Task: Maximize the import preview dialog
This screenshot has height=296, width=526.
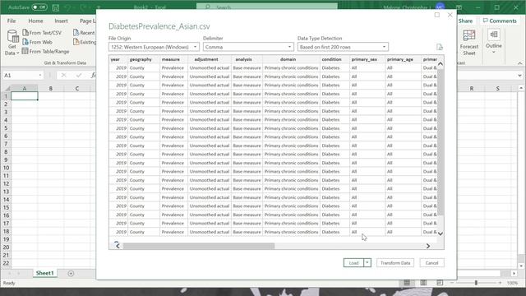Action: (x=436, y=15)
